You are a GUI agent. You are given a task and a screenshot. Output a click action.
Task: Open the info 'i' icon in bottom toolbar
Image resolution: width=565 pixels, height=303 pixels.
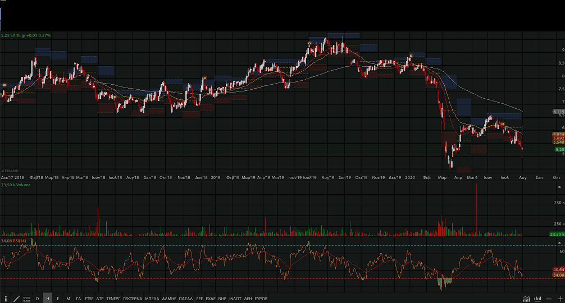point(6,299)
